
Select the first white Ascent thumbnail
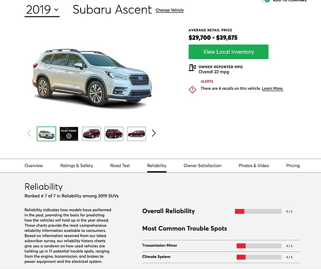[x=46, y=134]
